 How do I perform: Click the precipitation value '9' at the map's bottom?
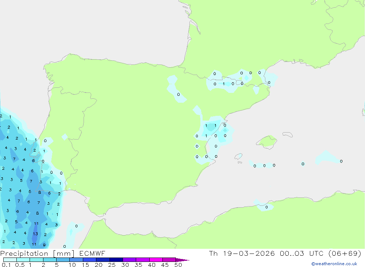point(44,245)
